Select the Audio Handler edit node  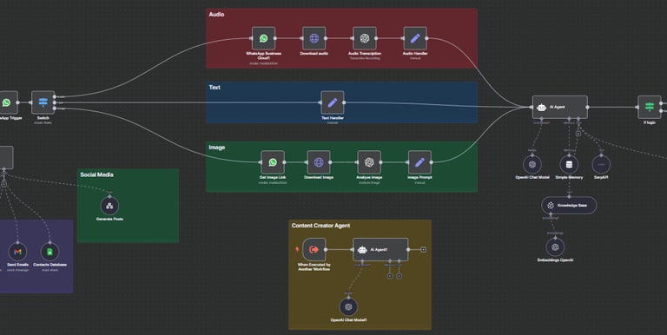[415, 38]
